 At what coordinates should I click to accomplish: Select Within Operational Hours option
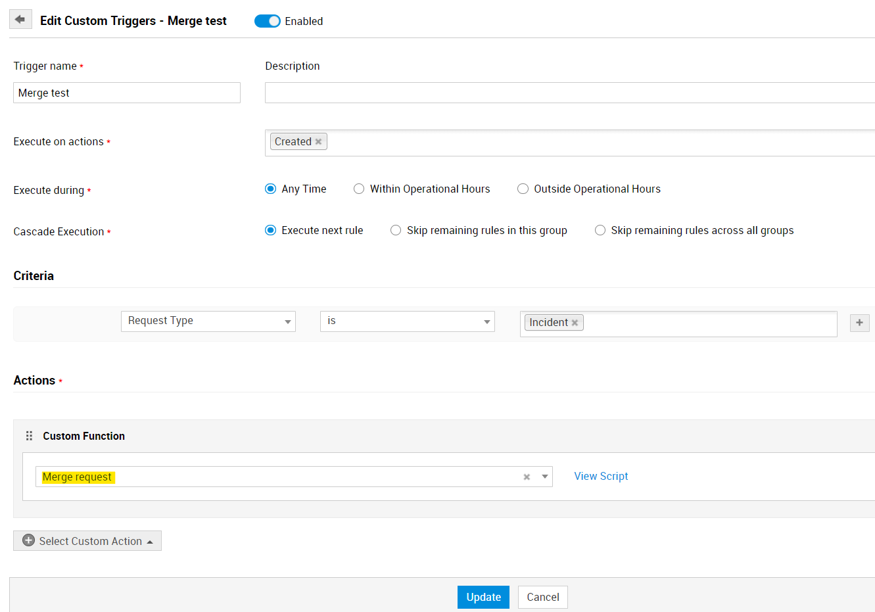[359, 189]
